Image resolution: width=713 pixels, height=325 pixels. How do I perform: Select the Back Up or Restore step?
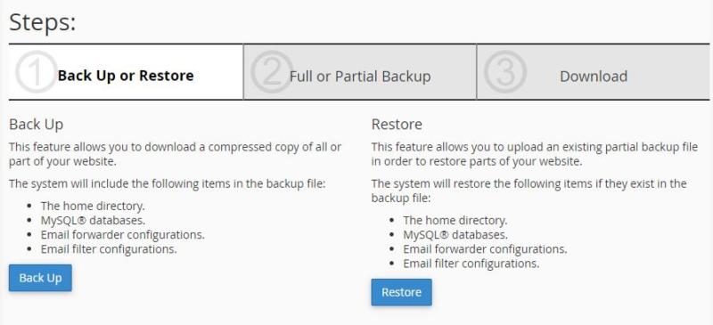click(126, 72)
